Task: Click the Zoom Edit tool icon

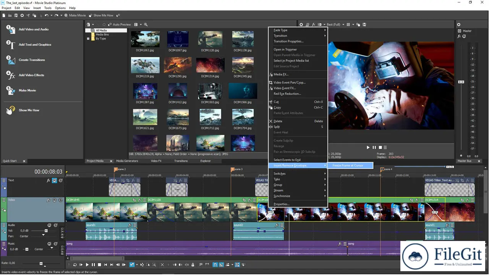Action: tap(154, 264)
